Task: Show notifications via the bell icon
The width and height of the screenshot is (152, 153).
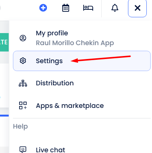Action: pos(115,8)
